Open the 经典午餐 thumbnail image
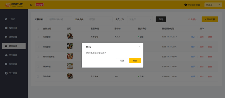The width and height of the screenshot is (225, 98). click(x=70, y=76)
